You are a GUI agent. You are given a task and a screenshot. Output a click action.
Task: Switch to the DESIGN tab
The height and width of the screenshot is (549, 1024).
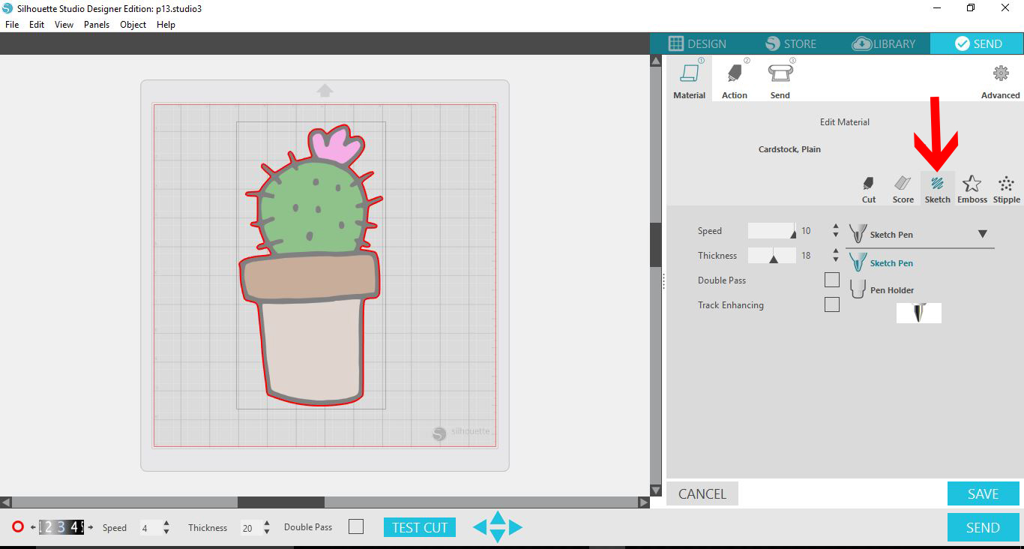697,43
